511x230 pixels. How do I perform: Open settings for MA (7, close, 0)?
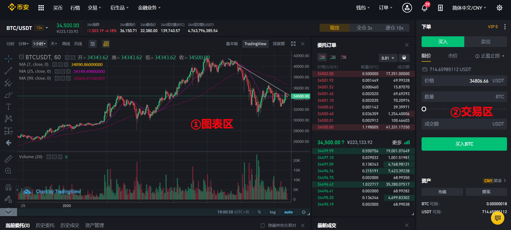pos(61,64)
